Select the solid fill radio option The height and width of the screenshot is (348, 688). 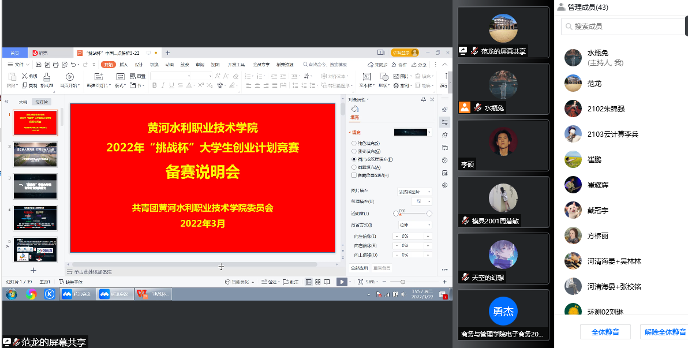click(x=354, y=143)
